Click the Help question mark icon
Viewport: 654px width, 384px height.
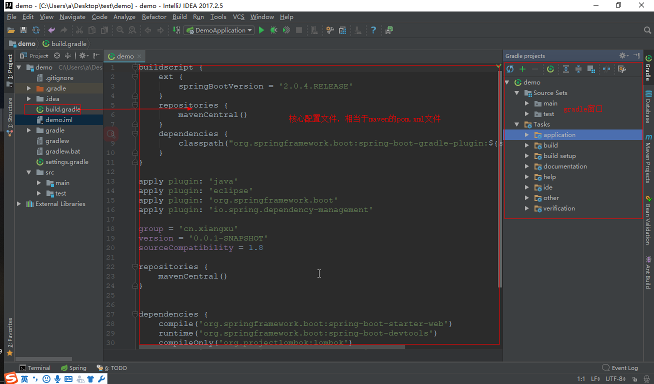[373, 30]
